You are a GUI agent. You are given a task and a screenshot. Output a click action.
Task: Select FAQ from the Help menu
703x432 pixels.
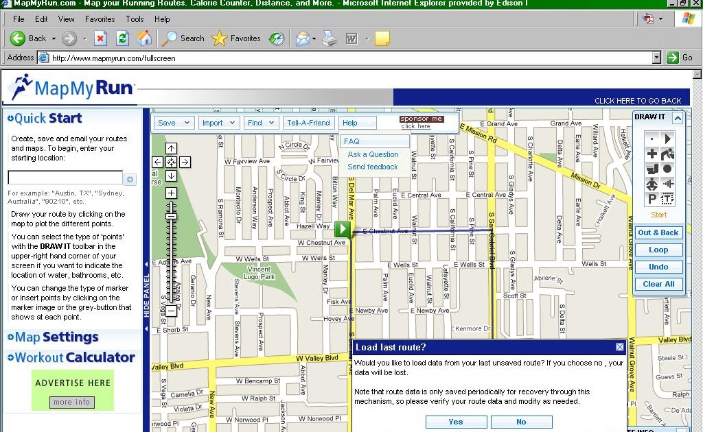(x=375, y=141)
